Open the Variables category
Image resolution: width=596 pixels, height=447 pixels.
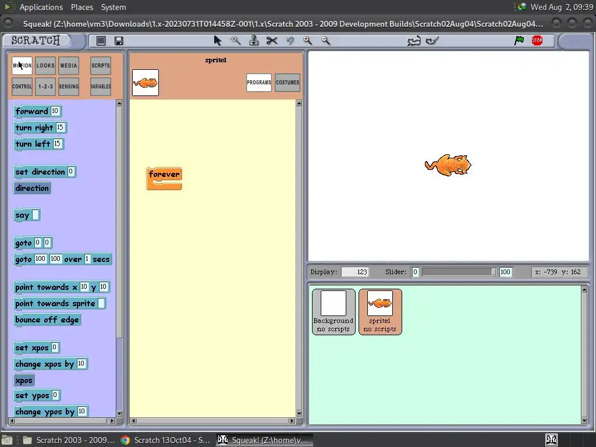[101, 86]
